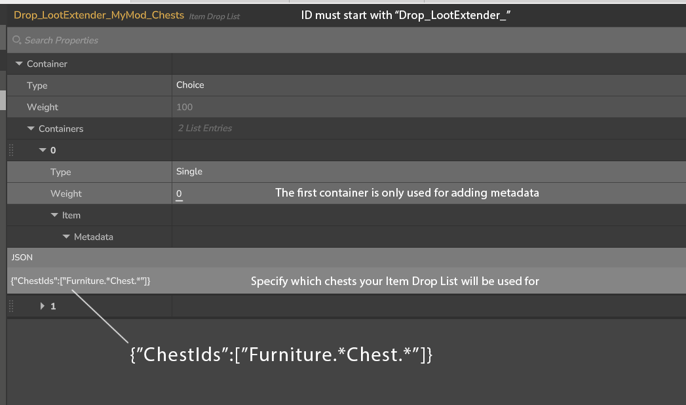This screenshot has width=686, height=405.
Task: Select the Weight label under Container
Action: click(43, 107)
